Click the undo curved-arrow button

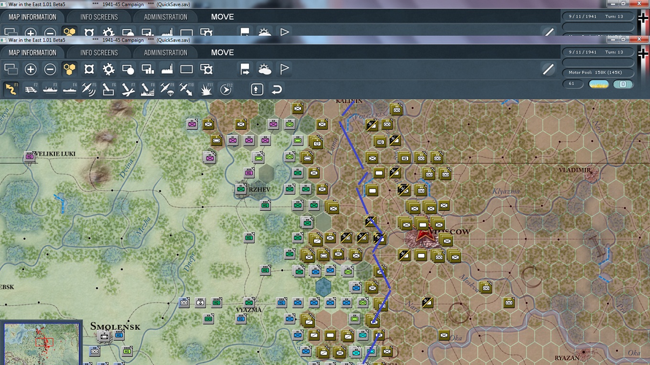[277, 89]
